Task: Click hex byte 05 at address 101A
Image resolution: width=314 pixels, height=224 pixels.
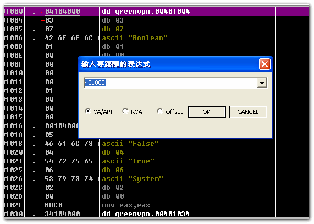Action: tap(49, 135)
